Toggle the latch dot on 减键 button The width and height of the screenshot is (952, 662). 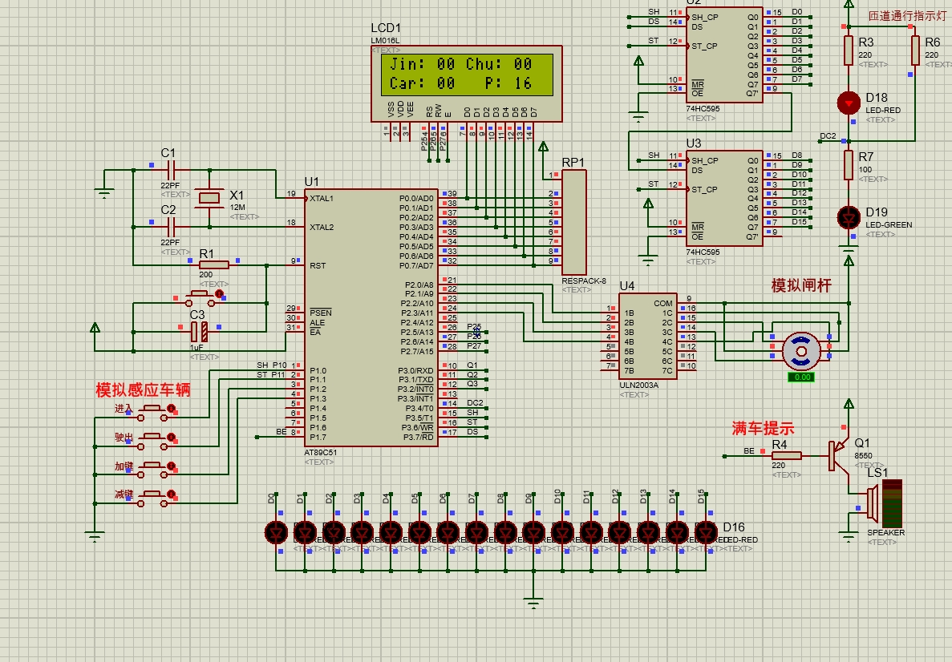pos(171,494)
